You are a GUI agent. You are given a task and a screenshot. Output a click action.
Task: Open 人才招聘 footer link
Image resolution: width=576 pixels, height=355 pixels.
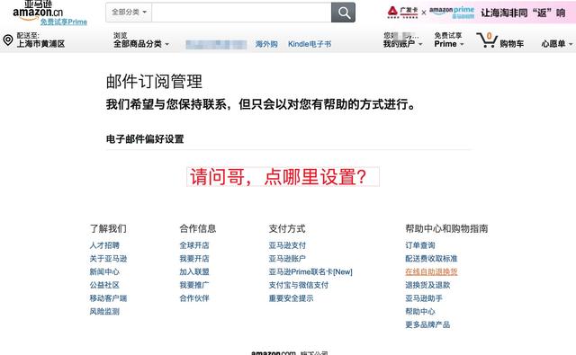pyautogui.click(x=104, y=245)
